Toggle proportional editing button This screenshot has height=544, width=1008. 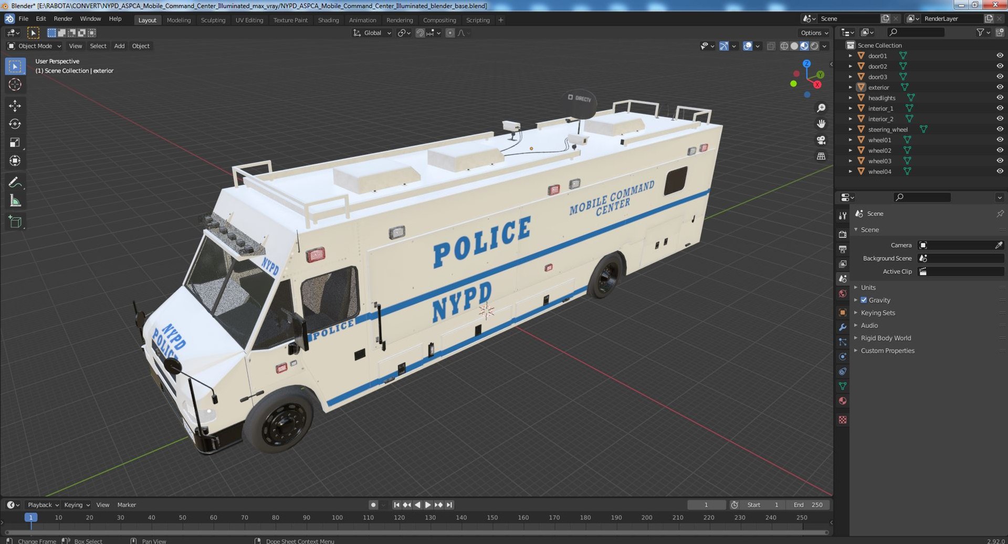450,33
